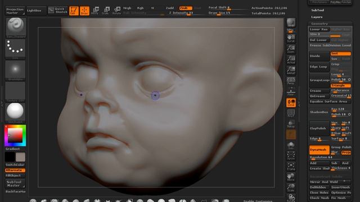The height and width of the screenshot is (202, 360).
Task: Toggle Perspective (Persp) view
Action: 291,81
